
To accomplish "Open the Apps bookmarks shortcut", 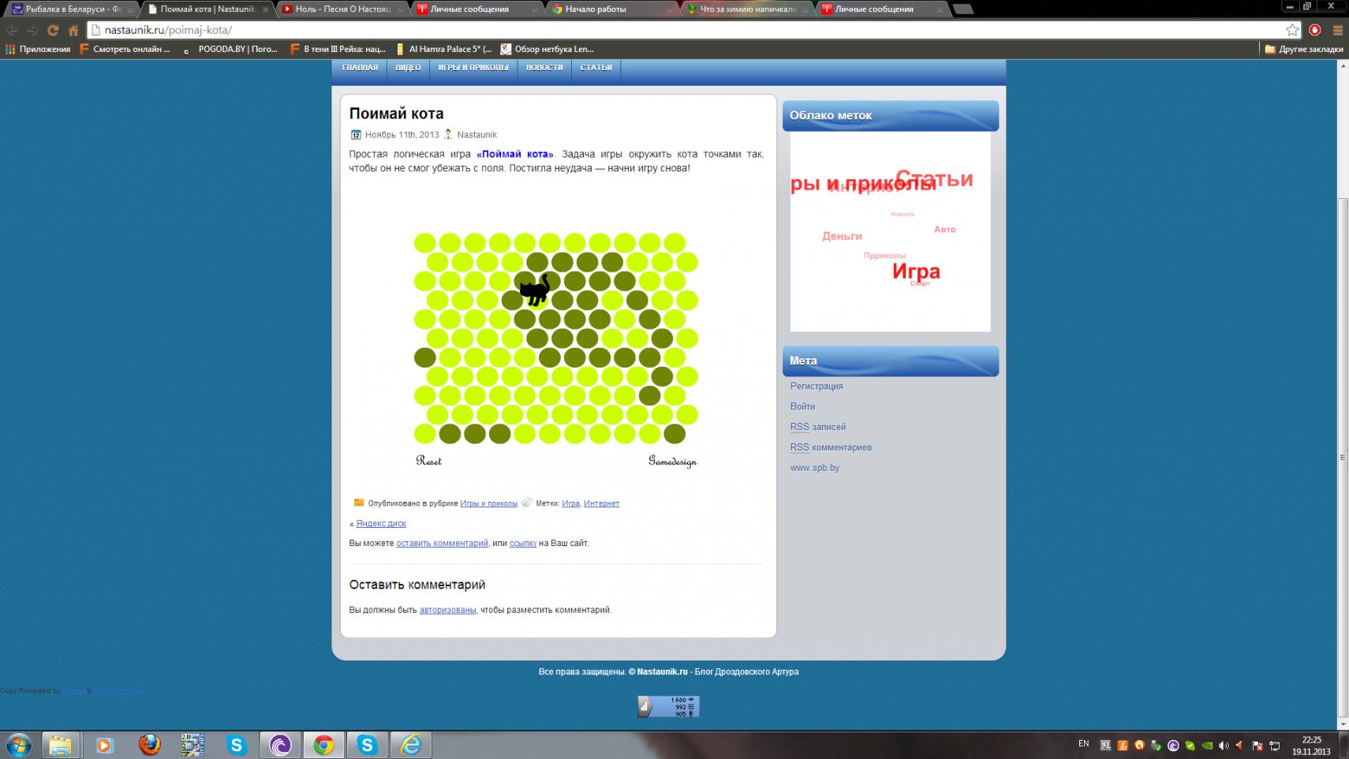I will [x=38, y=49].
